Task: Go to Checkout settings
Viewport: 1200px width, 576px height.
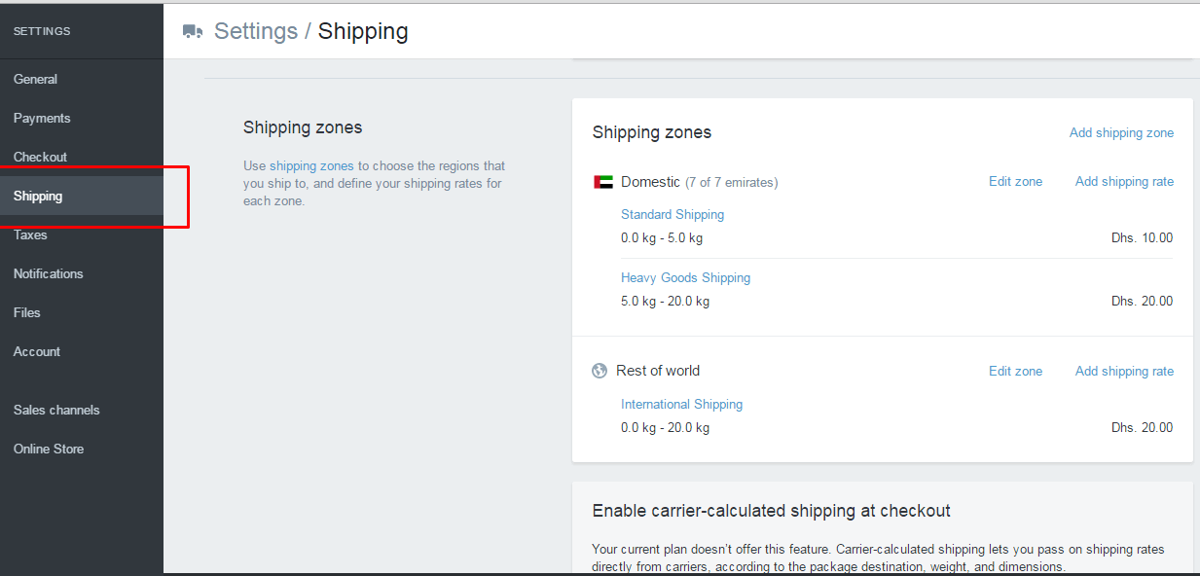Action: pos(40,157)
